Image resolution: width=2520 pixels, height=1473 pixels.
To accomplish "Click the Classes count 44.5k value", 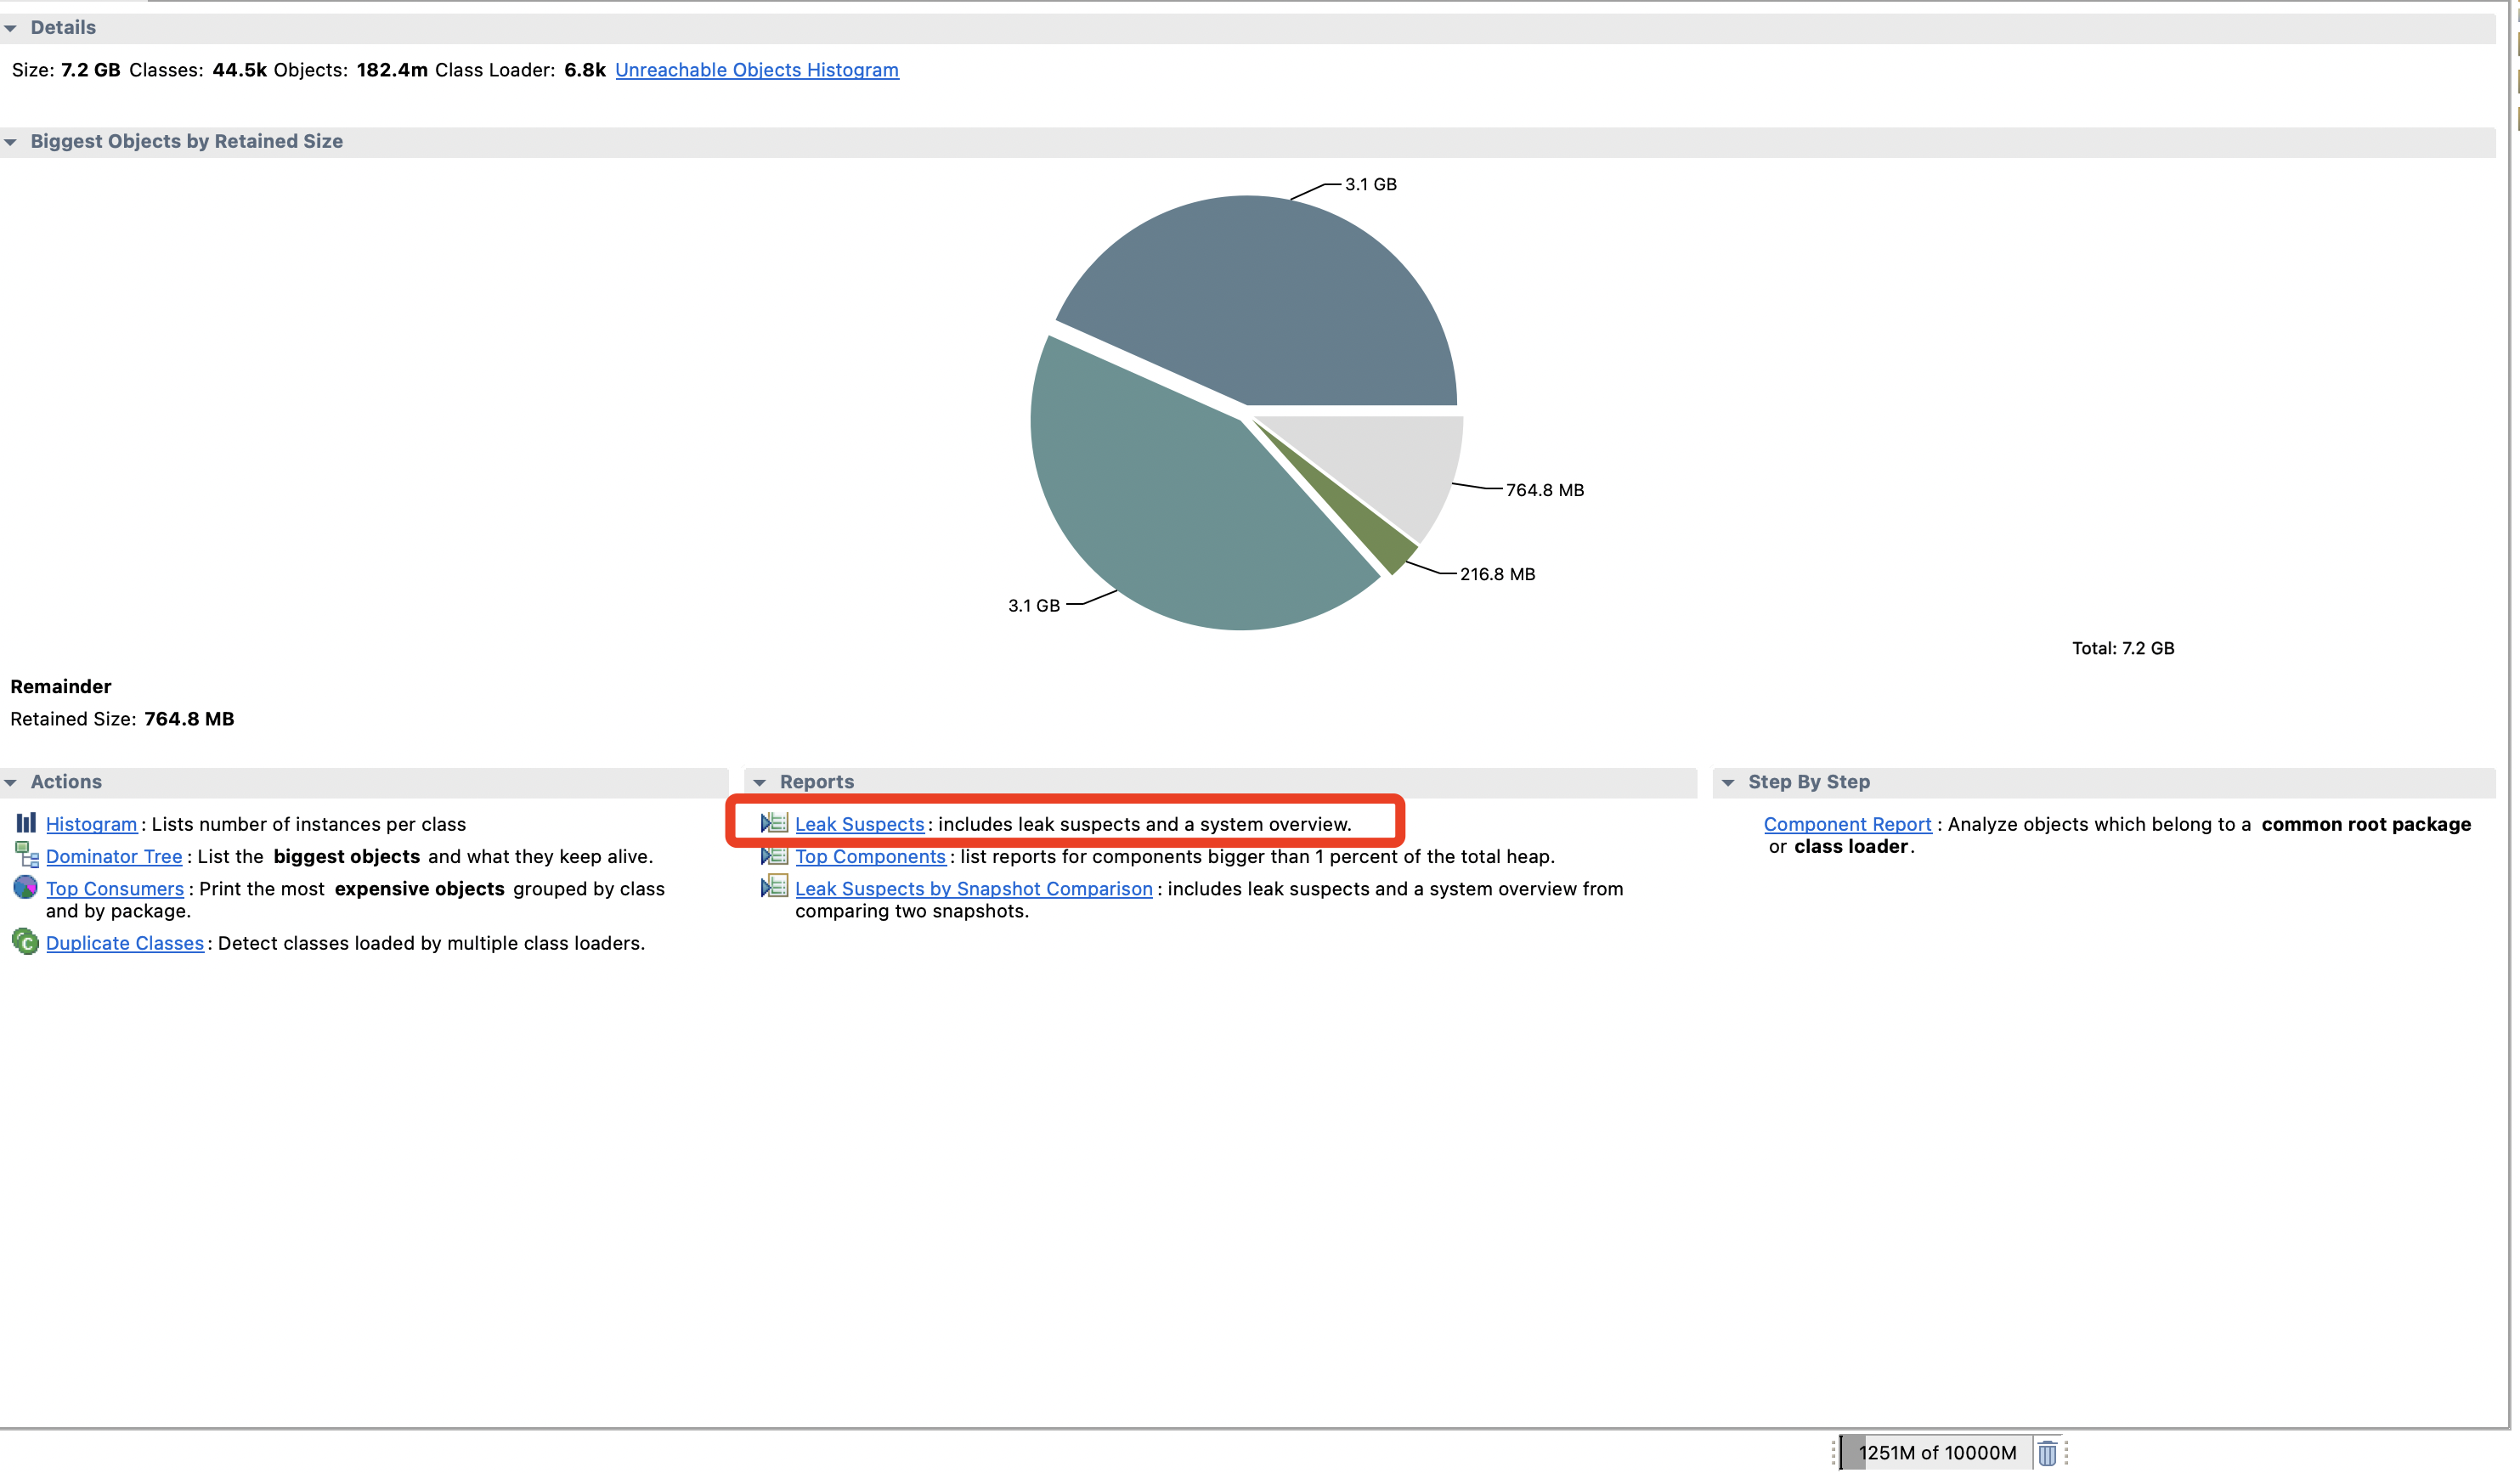I will 239,70.
